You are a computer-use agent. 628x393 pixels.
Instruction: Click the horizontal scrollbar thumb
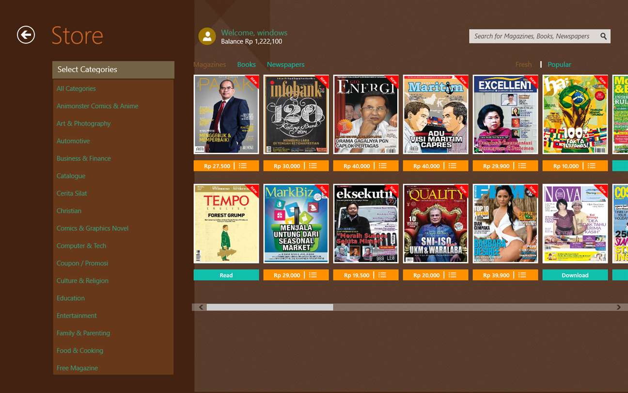click(x=270, y=307)
